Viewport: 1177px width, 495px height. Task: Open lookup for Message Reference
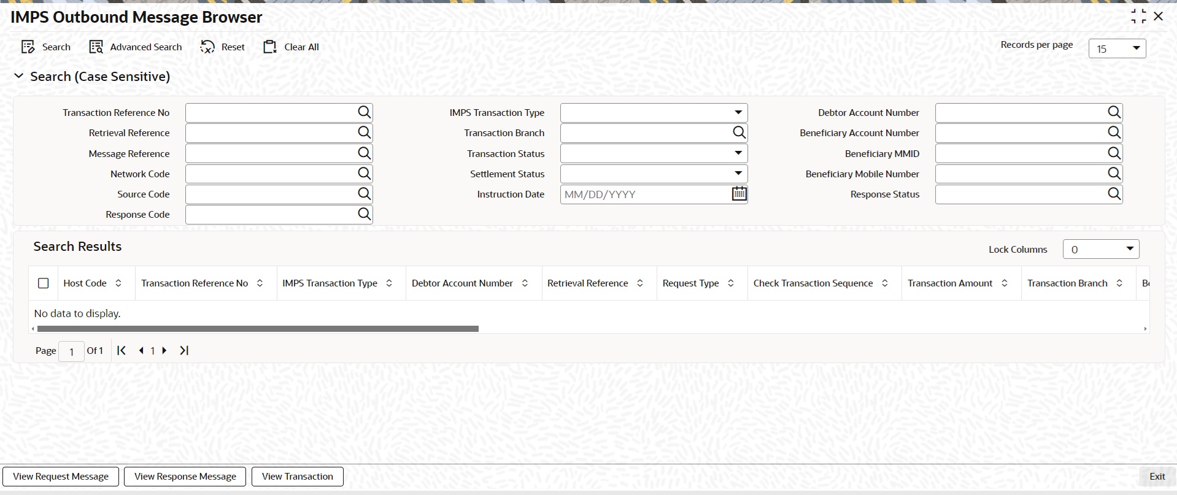pos(365,153)
